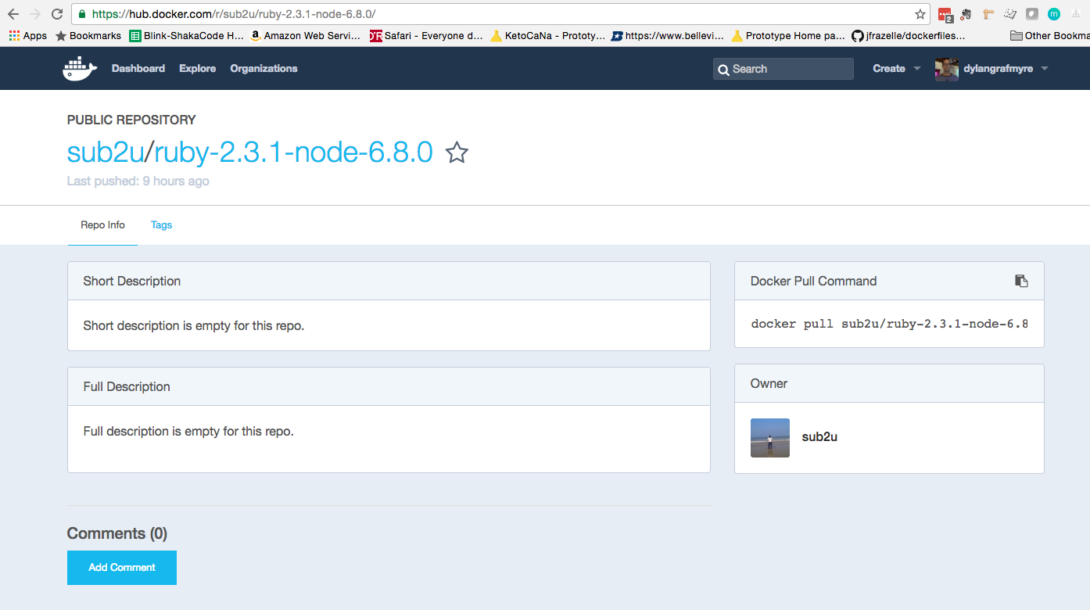The image size is (1090, 610).
Task: Reload the page with the refresh icon
Action: 57,14
